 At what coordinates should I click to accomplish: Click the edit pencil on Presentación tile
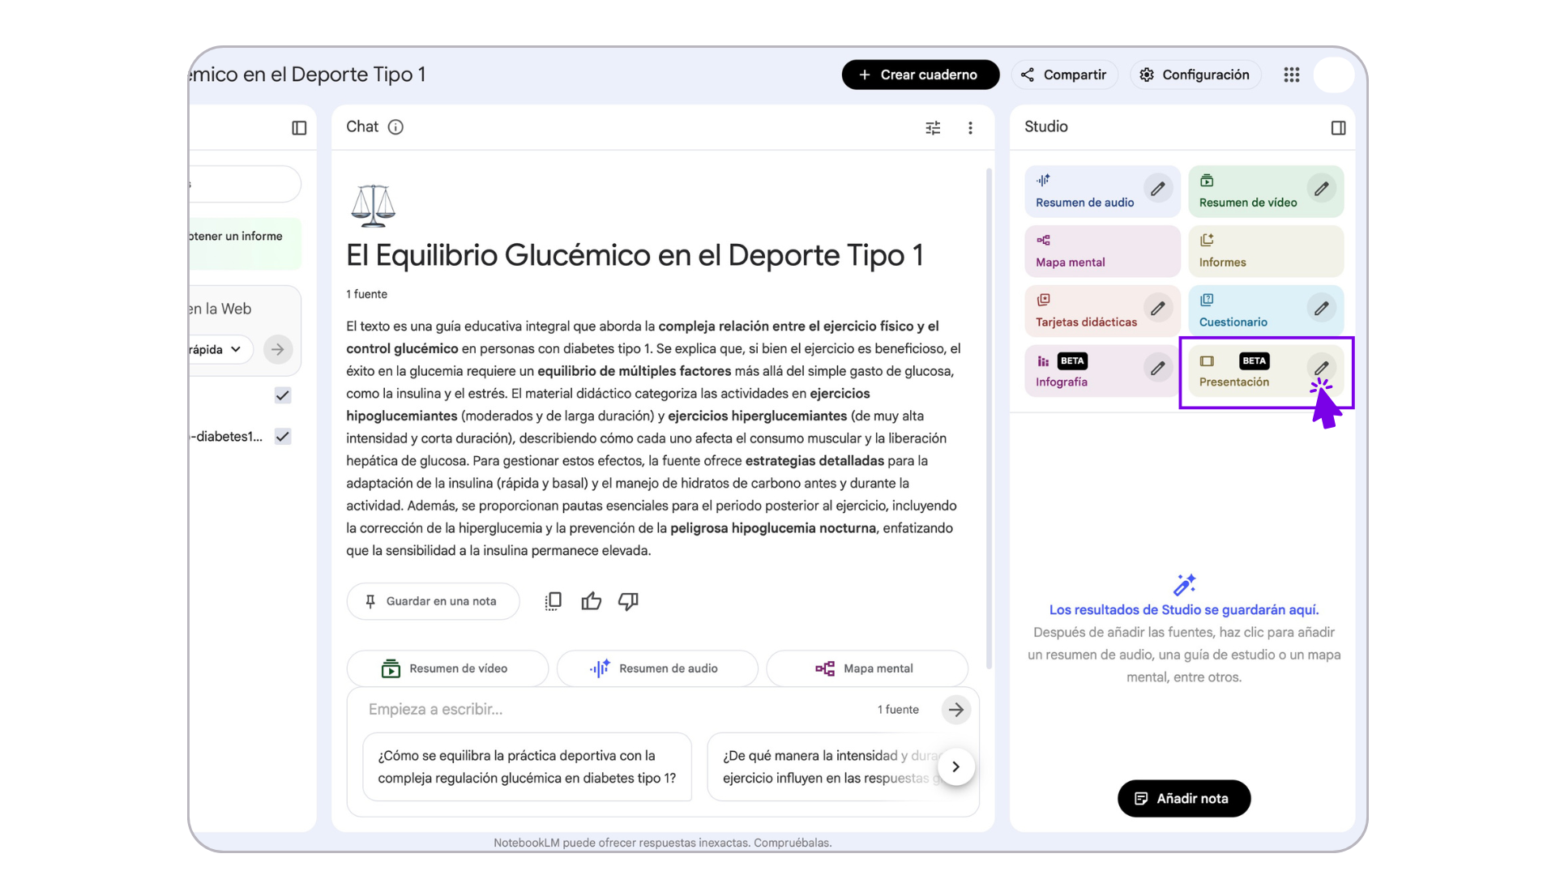1321,368
